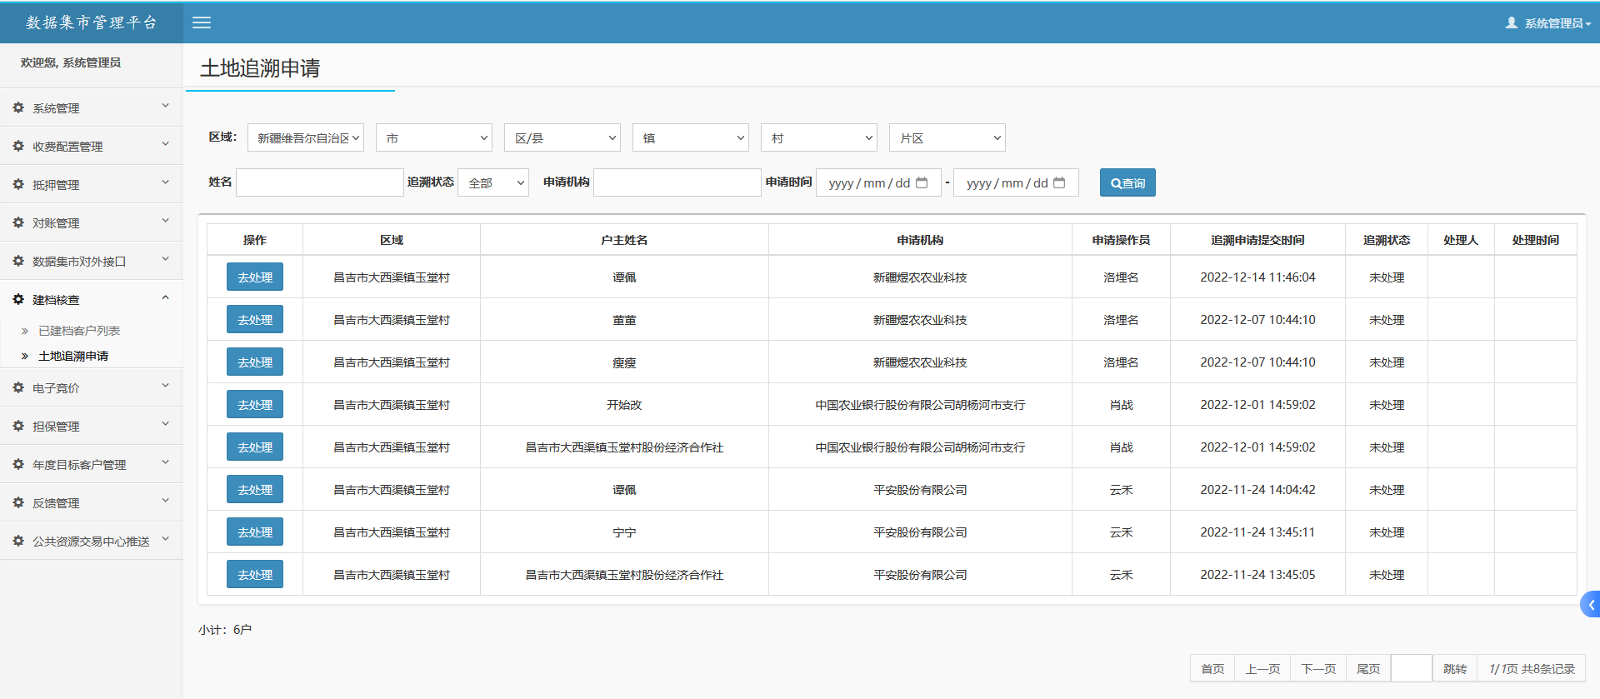This screenshot has height=699, width=1600.
Task: Open the 市 city dropdown
Action: pyautogui.click(x=434, y=137)
